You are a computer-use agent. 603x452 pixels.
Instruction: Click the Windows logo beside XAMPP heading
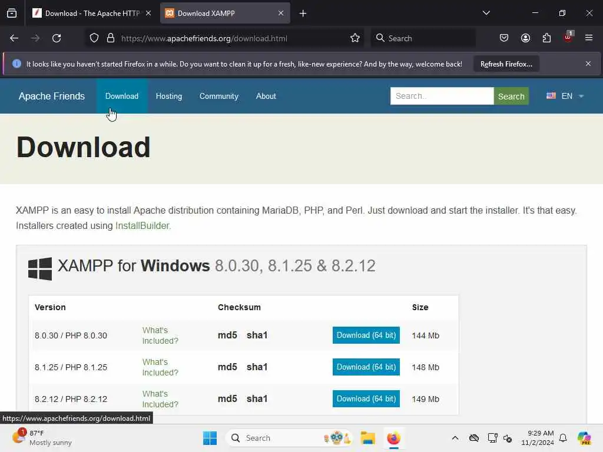[40, 268]
